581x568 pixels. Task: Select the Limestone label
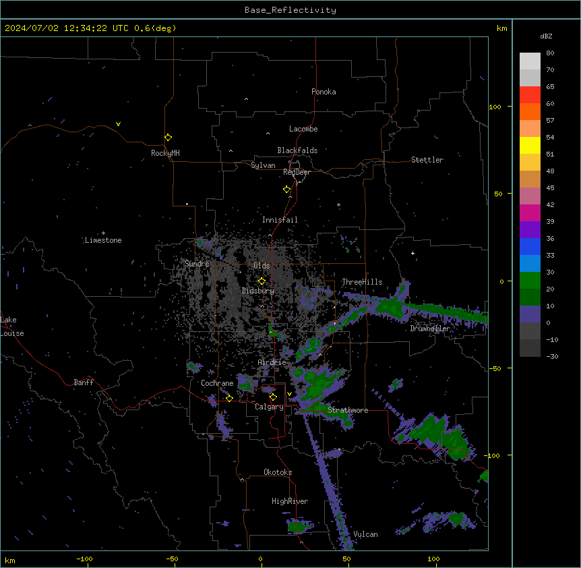[x=103, y=240]
